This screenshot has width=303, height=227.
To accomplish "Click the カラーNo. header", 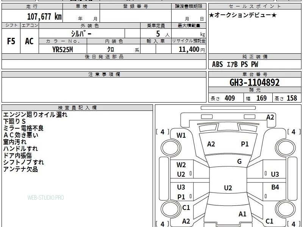I will pyautogui.click(x=63, y=41).
